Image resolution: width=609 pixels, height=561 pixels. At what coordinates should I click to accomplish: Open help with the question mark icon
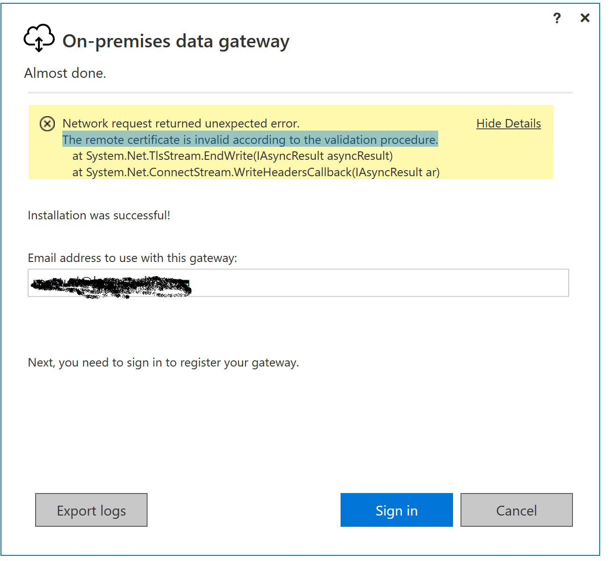[x=557, y=18]
